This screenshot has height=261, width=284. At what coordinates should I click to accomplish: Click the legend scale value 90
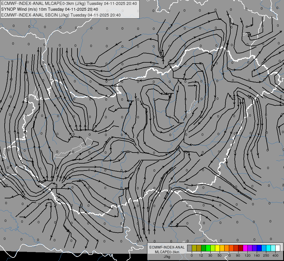point(238,255)
